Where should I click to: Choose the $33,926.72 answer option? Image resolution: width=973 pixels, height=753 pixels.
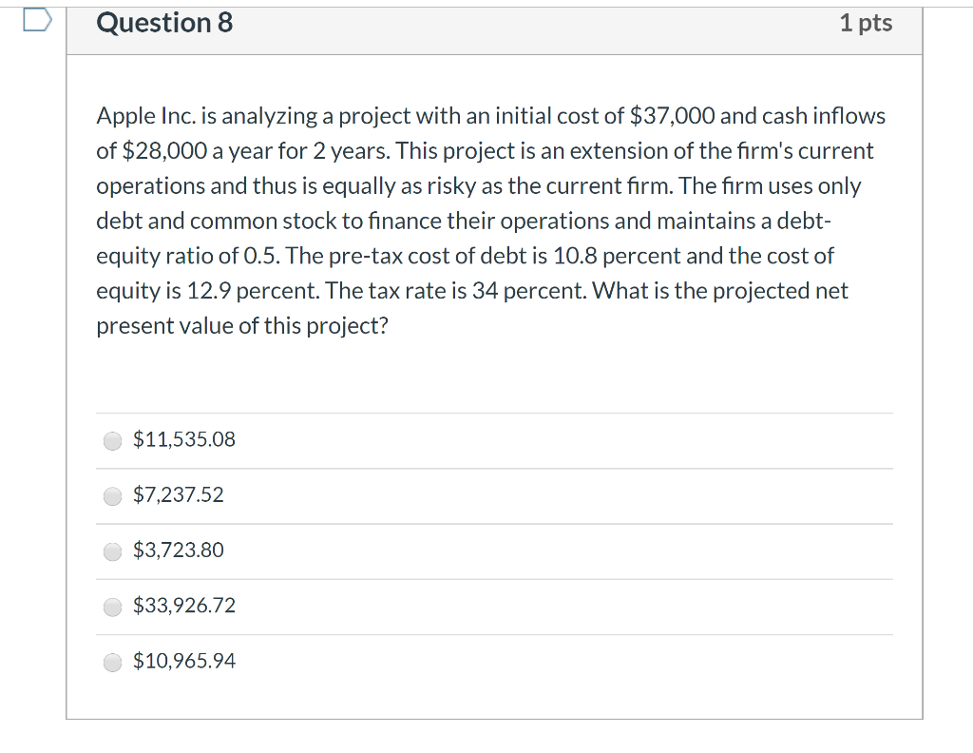[111, 607]
